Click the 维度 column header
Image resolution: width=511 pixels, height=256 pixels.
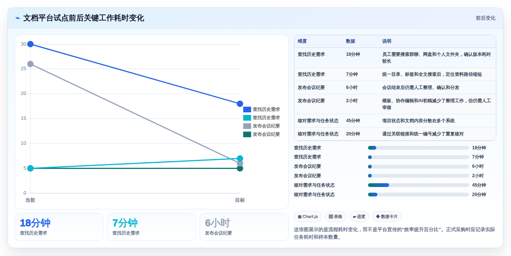click(x=302, y=41)
